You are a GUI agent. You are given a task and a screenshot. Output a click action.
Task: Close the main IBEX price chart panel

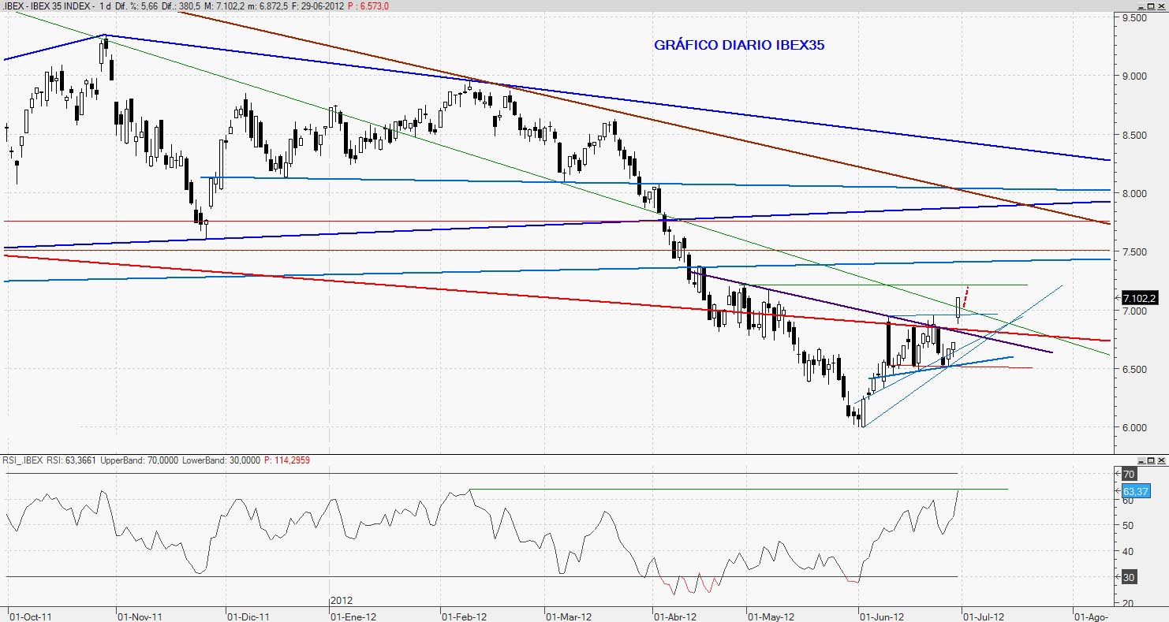click(x=1162, y=6)
